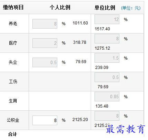The image size is (148, 140).
Task: Click the 公积金 personal percentage input field
Action: pos(45,120)
